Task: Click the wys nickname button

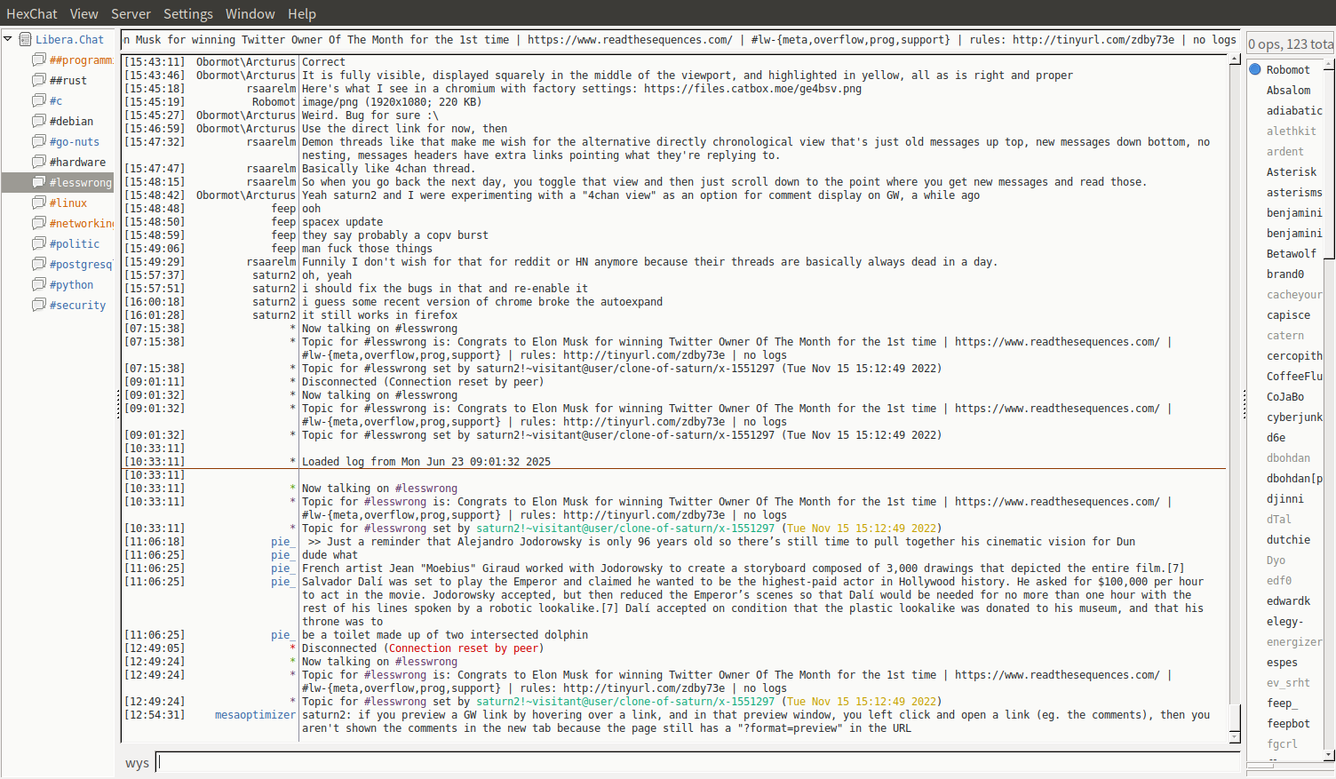Action: click(x=137, y=763)
